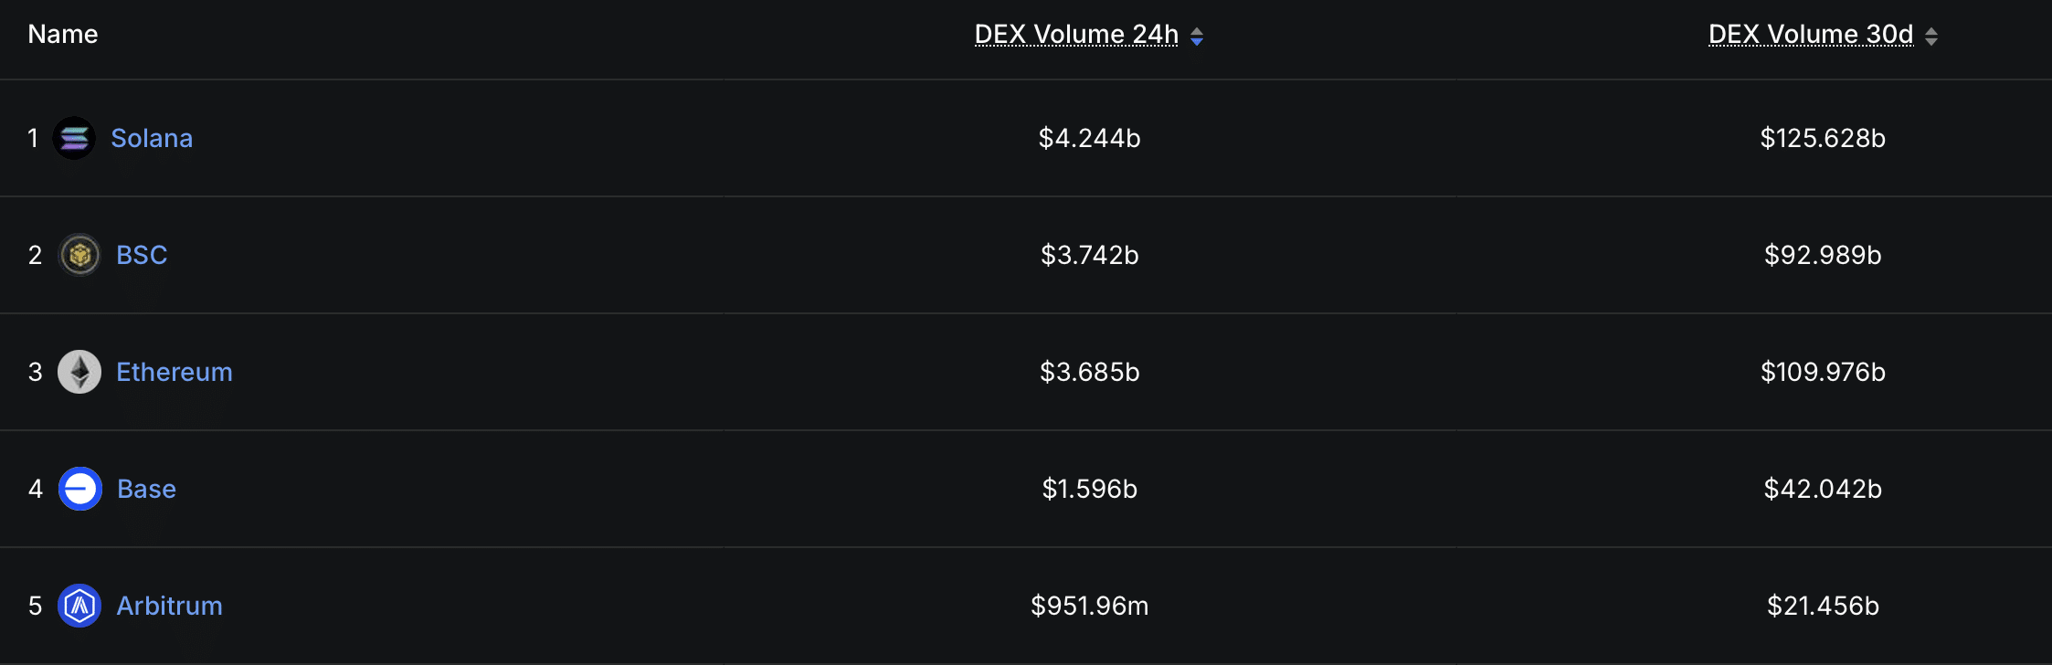Sort by DEX Volume 30d arrow

[1931, 36]
